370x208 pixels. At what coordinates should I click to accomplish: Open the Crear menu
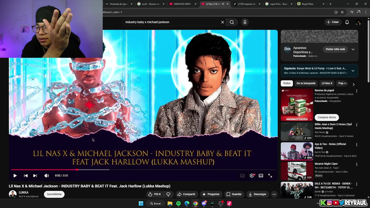[332, 22]
